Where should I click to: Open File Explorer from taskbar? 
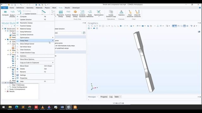tap(10, 107)
